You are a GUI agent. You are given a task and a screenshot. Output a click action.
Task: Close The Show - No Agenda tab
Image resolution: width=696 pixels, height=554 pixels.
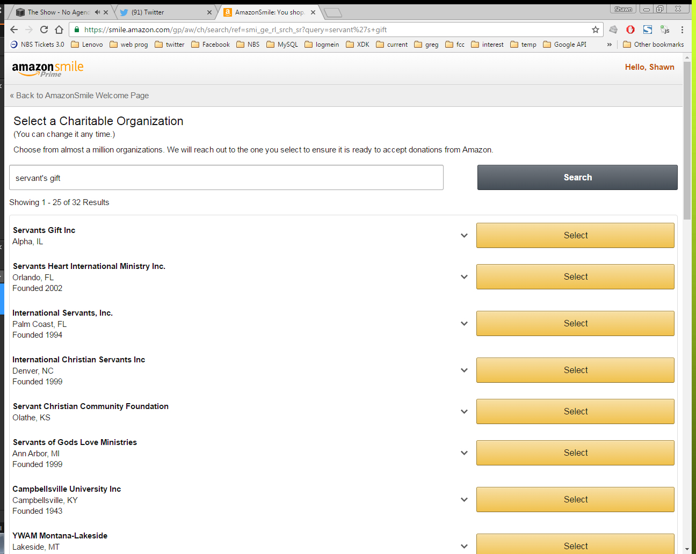(106, 12)
